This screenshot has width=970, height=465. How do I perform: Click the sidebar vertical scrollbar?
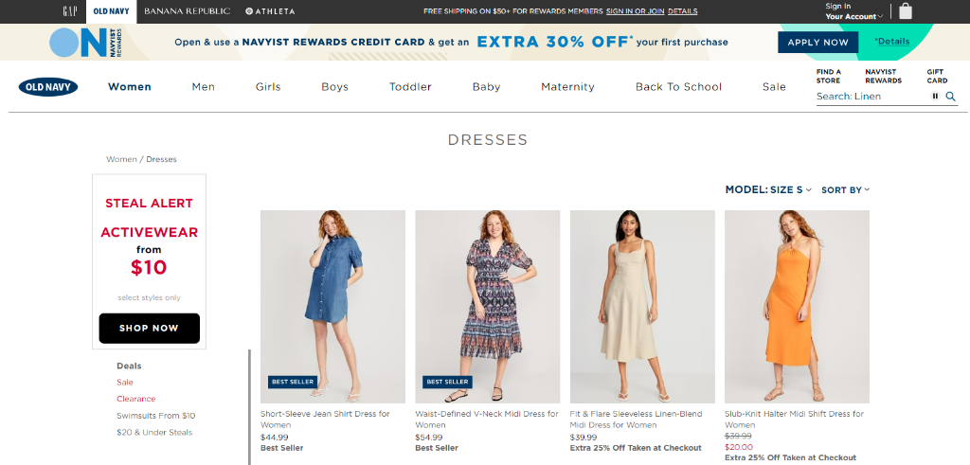pos(250,407)
